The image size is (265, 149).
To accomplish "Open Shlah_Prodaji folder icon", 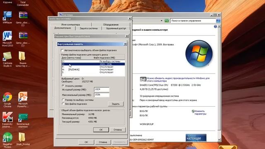I will point(23,139).
